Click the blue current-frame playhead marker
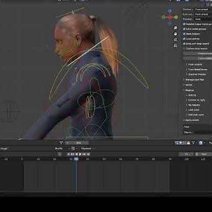This screenshot has height=212, width=212. click(76, 159)
